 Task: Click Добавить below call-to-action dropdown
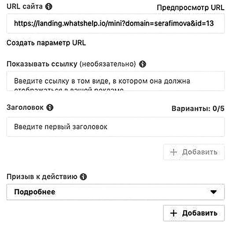pyautogui.click(x=194, y=213)
